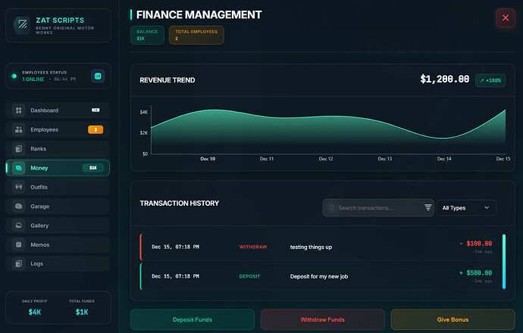Click the $1,200.00 revenue value
The image size is (523, 333).
[x=445, y=79]
